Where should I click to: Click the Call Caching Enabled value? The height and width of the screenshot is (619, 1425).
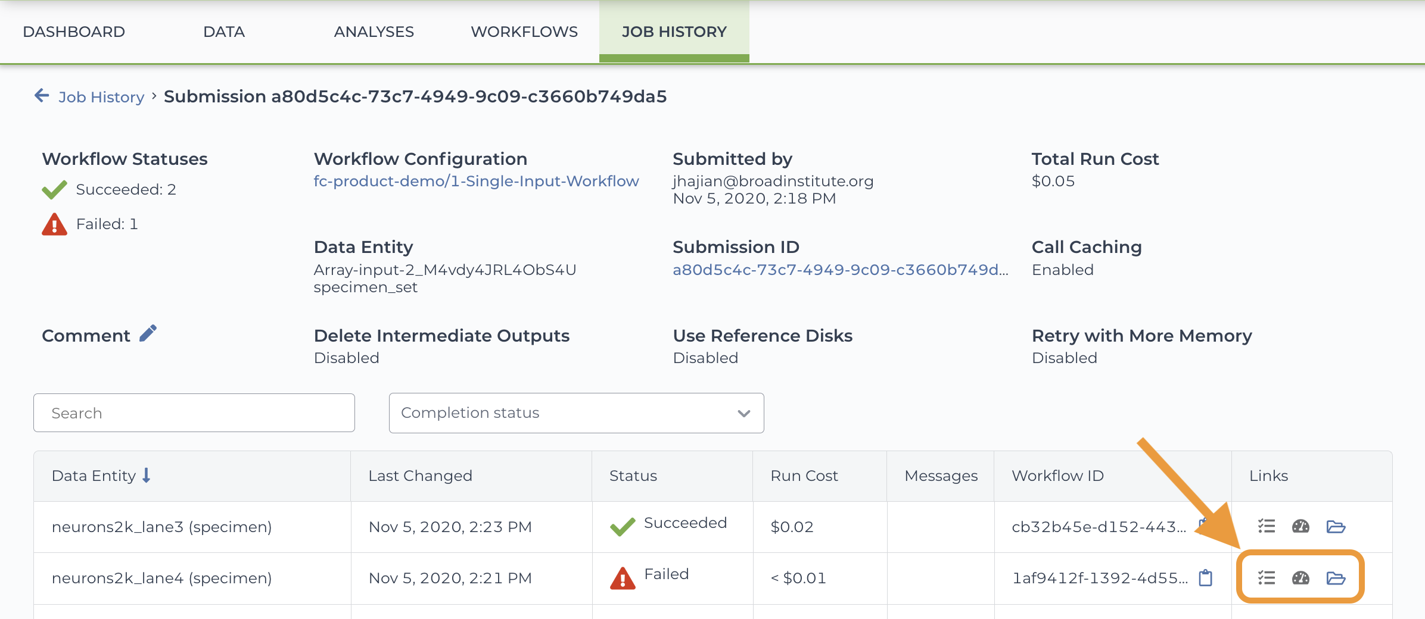tap(1062, 270)
